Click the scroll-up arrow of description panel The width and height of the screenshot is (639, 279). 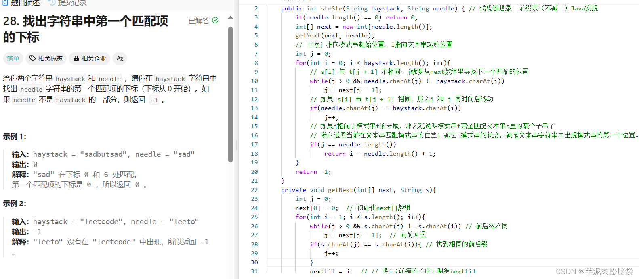click(230, 18)
